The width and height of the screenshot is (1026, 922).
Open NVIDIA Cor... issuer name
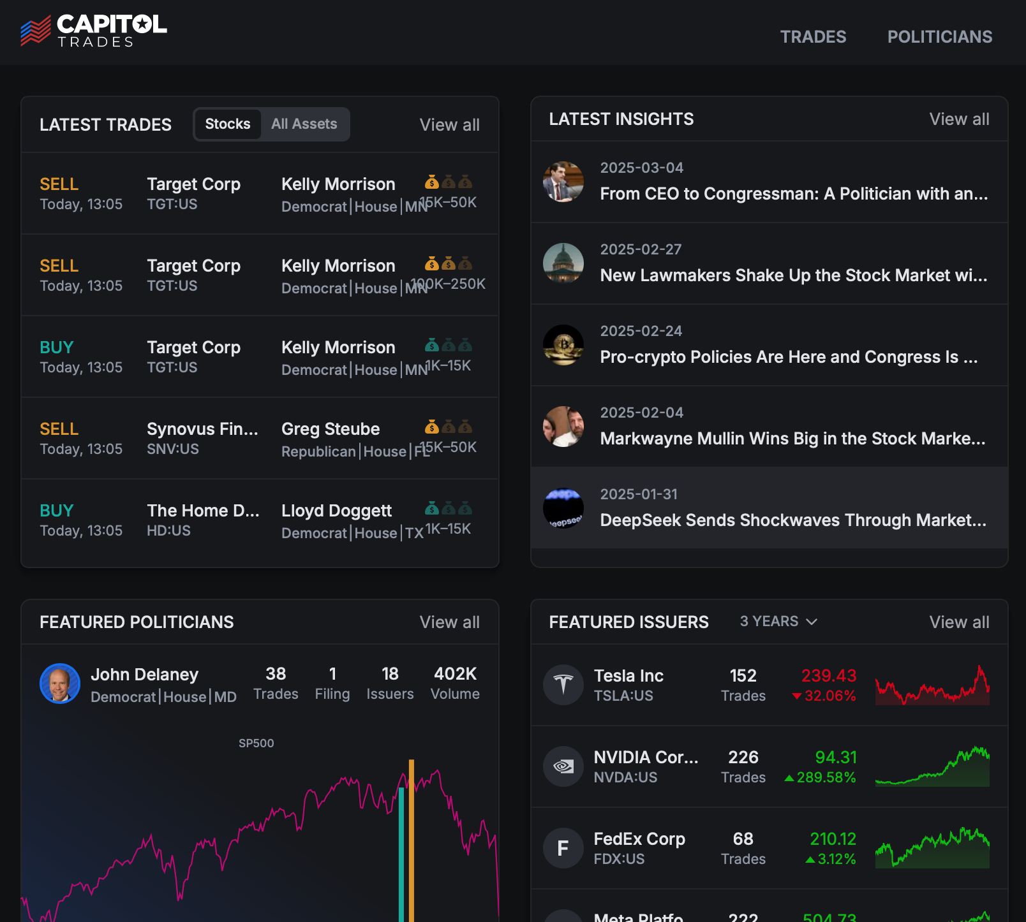coord(646,757)
